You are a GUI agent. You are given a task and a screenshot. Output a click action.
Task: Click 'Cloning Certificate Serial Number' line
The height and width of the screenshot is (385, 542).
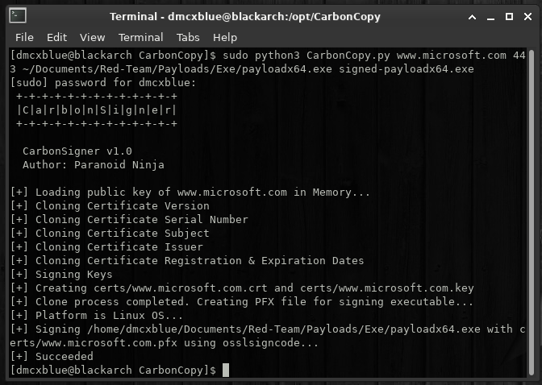coord(129,220)
